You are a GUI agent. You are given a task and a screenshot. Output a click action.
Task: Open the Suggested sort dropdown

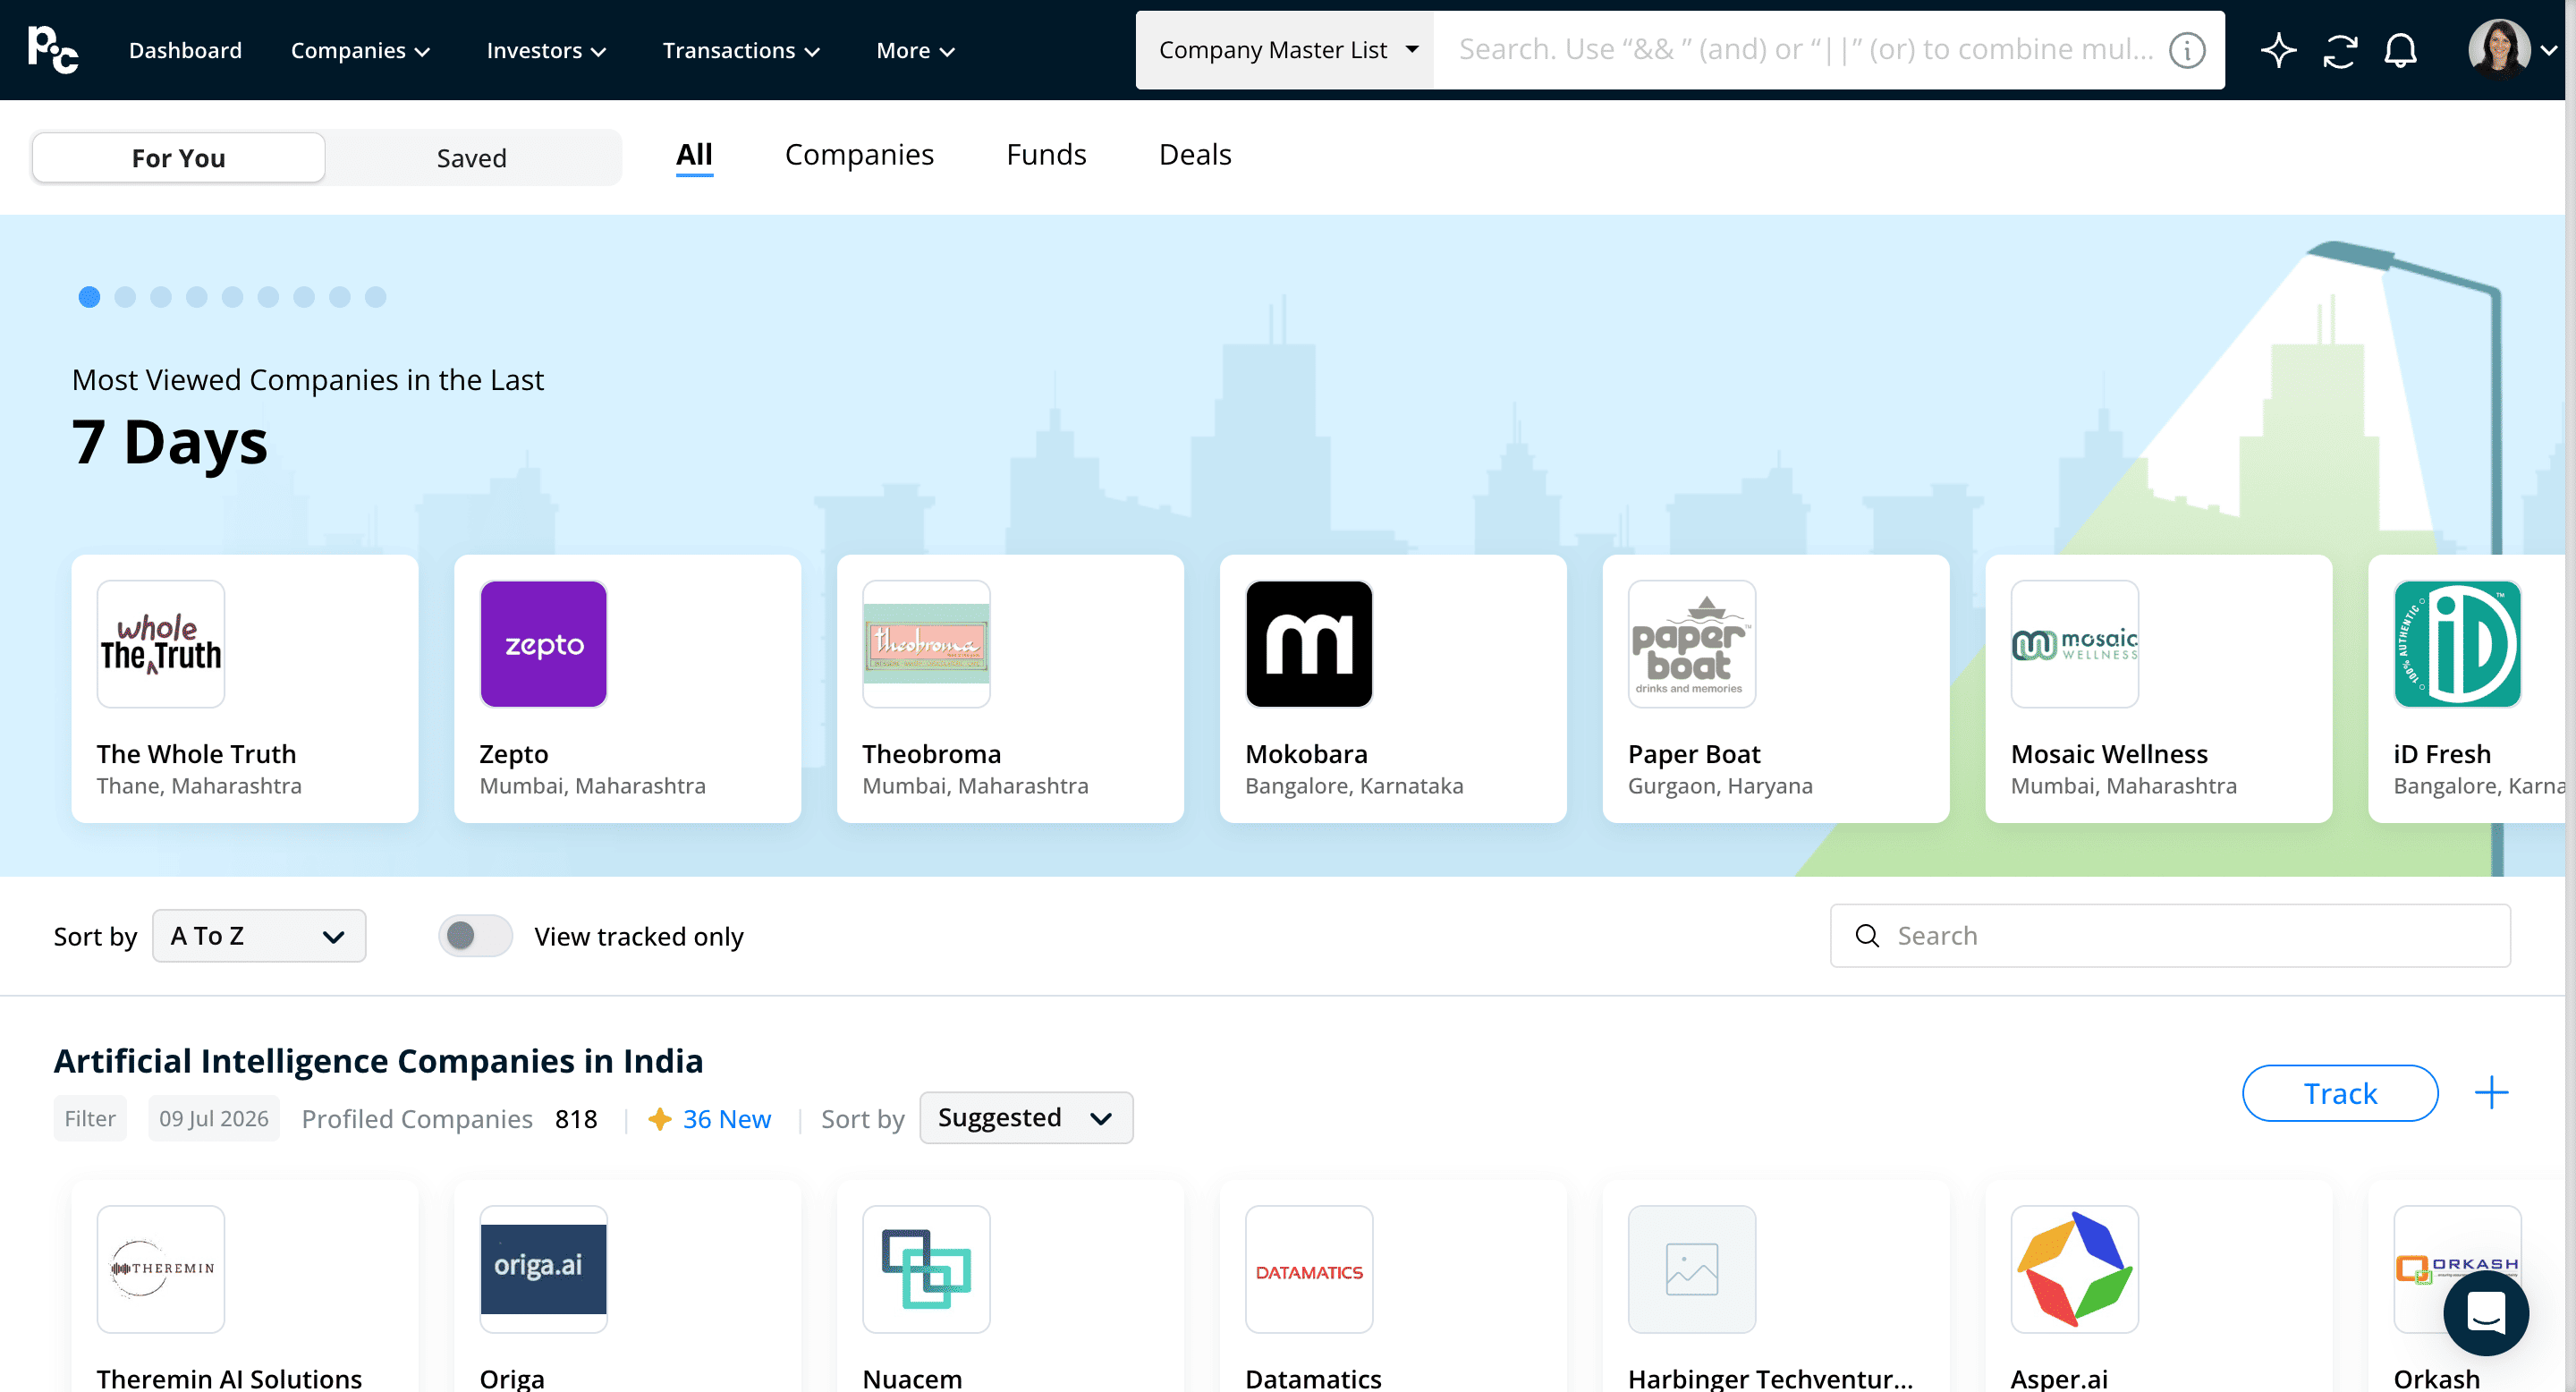tap(1026, 1118)
